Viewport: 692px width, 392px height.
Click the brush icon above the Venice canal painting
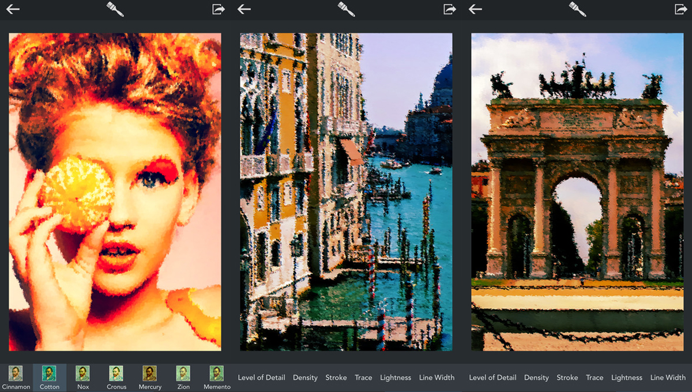pos(346,9)
